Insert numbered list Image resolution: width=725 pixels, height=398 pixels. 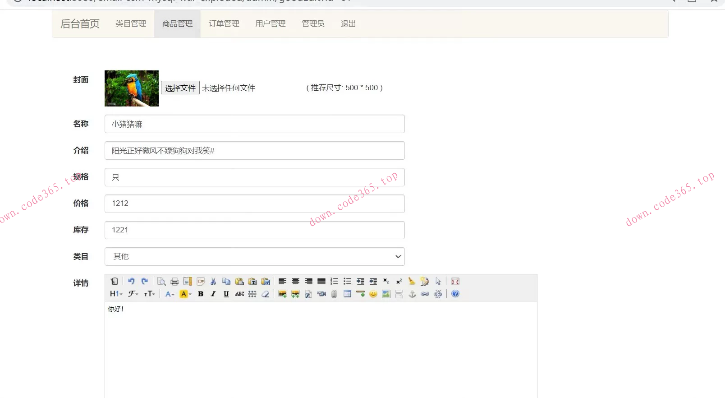334,281
